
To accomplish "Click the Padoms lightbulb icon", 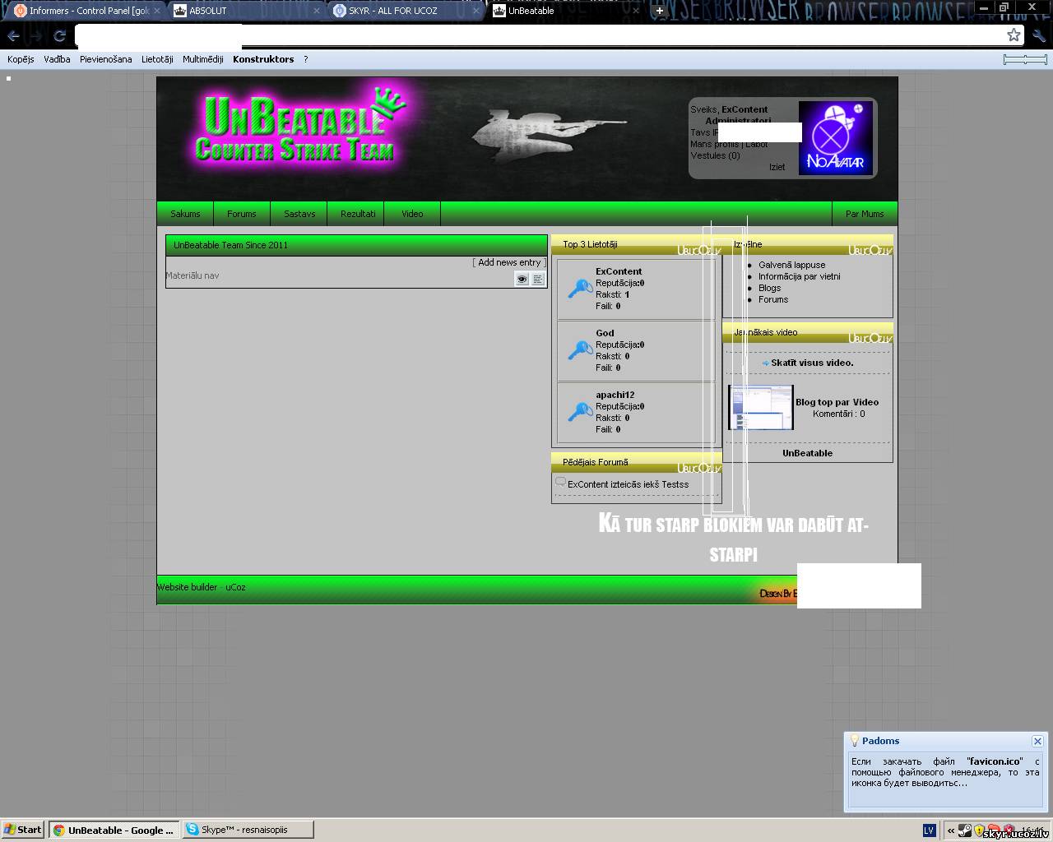I will [855, 740].
